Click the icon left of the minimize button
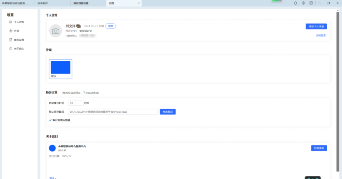Viewport: 342px width, 179px height. (311, 3)
